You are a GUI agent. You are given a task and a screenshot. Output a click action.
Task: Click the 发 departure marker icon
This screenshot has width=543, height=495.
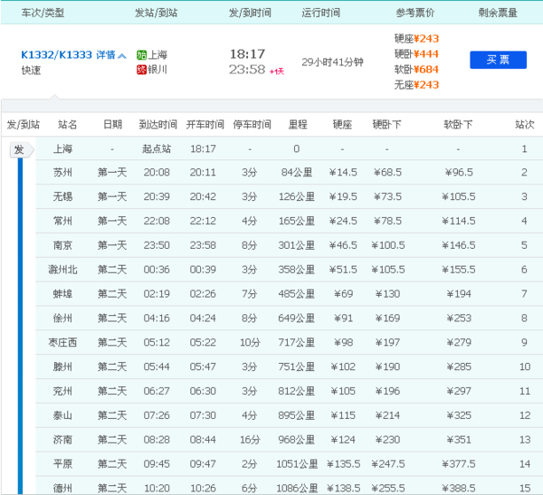click(x=22, y=149)
